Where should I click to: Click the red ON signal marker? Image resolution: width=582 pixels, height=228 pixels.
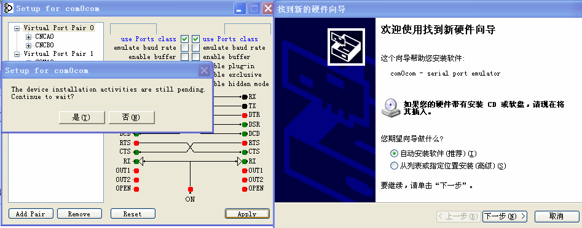(x=191, y=189)
